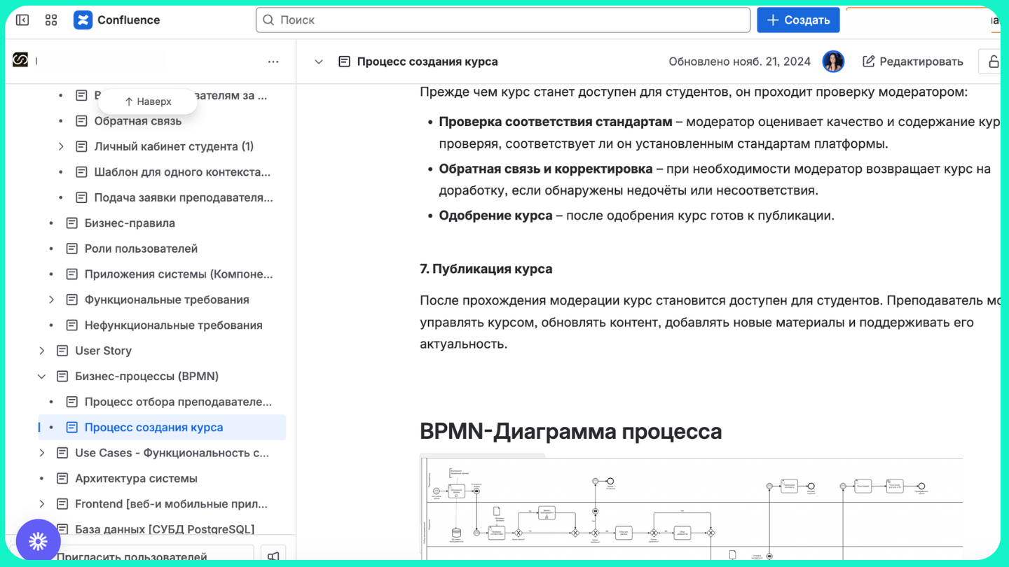This screenshot has width=1009, height=567.
Task: Open Личный кабинет студента (1) page
Action: point(174,146)
